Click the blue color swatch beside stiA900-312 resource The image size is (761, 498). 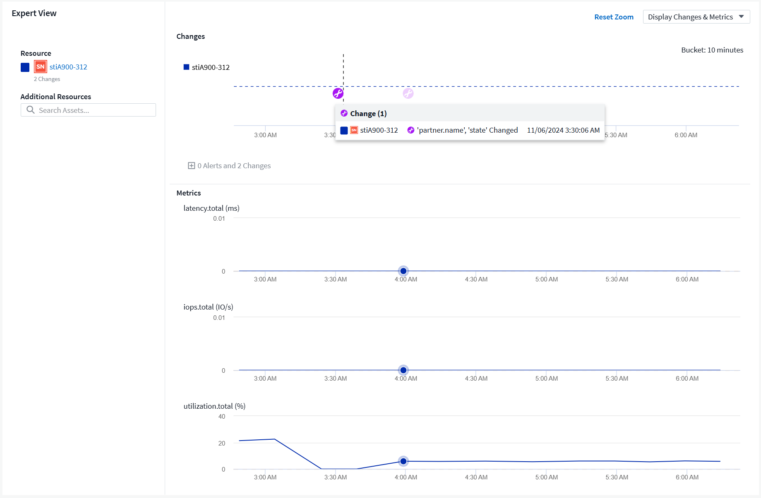pos(25,67)
